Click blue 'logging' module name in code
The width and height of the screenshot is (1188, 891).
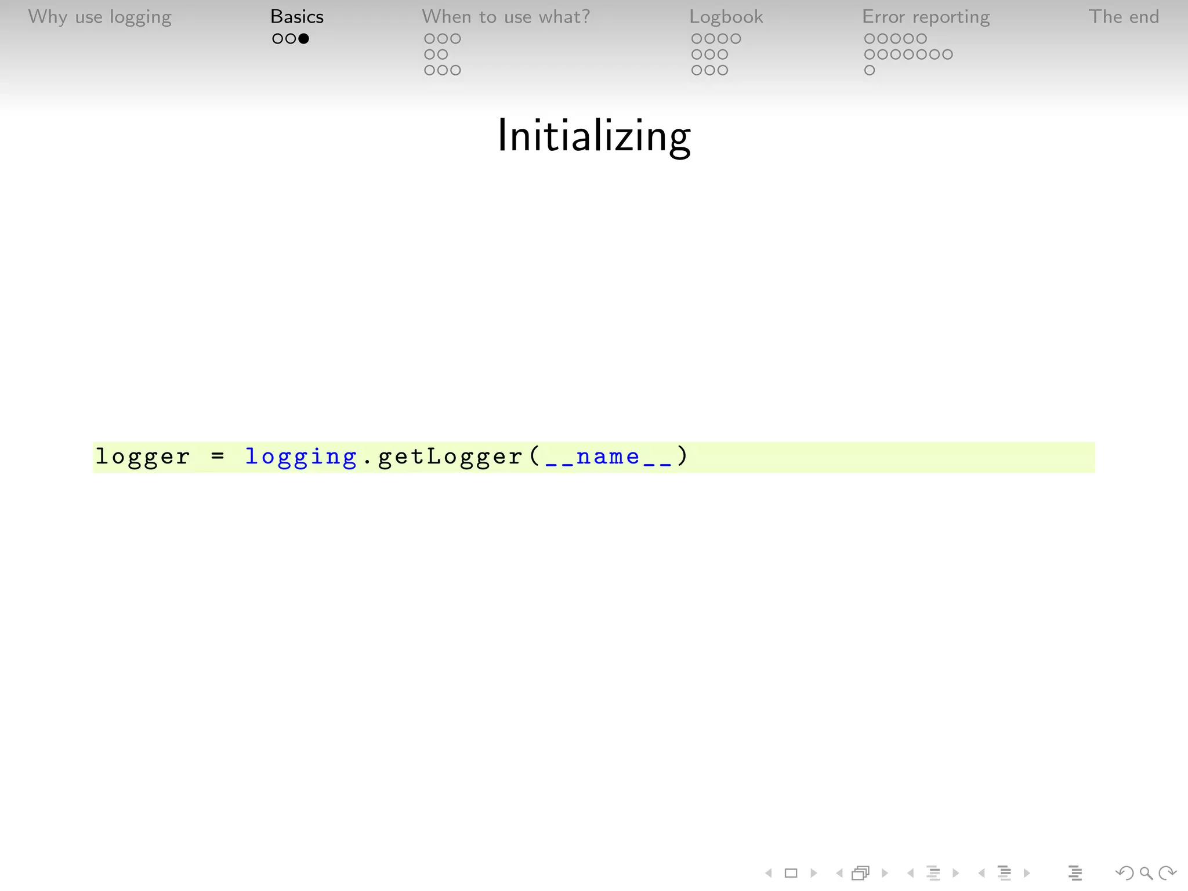pos(301,458)
